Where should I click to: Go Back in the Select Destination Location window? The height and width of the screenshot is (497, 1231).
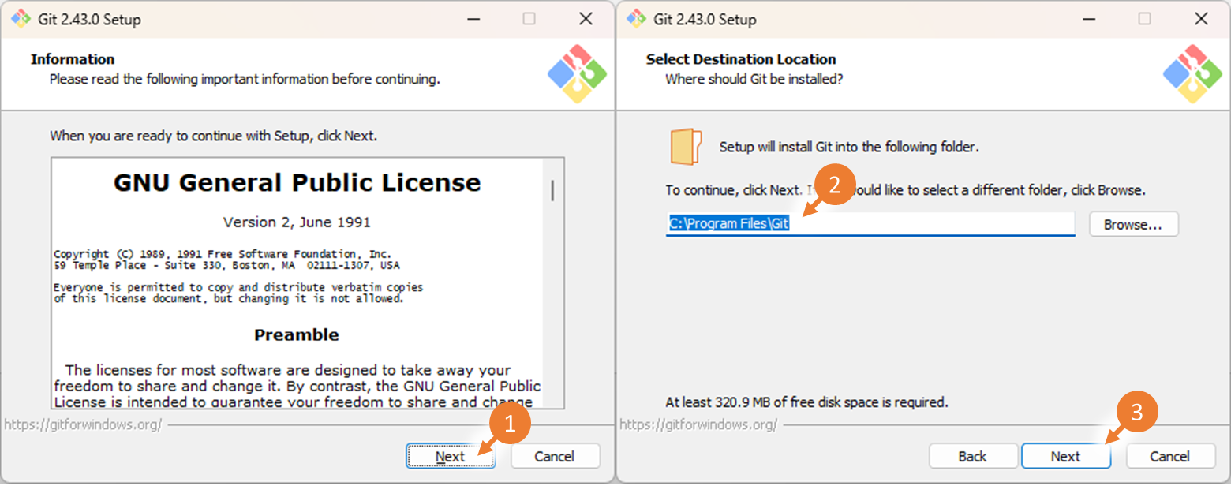coord(972,456)
